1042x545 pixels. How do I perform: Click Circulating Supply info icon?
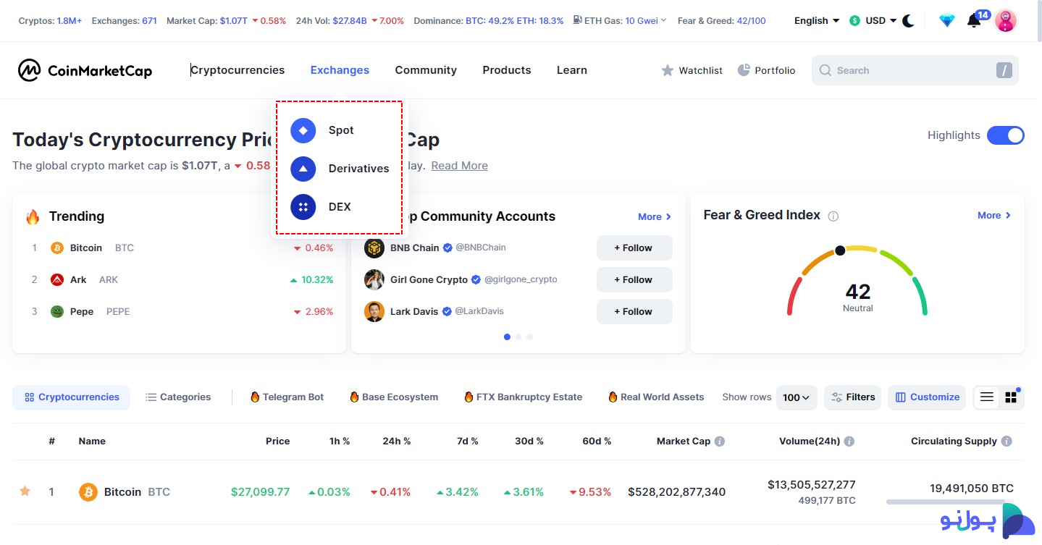pyautogui.click(x=1007, y=442)
